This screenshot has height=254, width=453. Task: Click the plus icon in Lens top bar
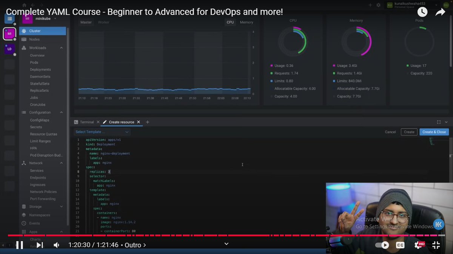(x=370, y=5)
